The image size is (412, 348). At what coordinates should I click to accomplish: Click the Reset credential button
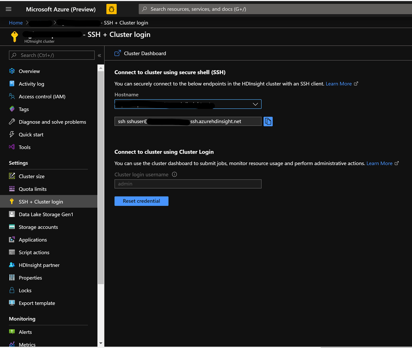coord(141,201)
